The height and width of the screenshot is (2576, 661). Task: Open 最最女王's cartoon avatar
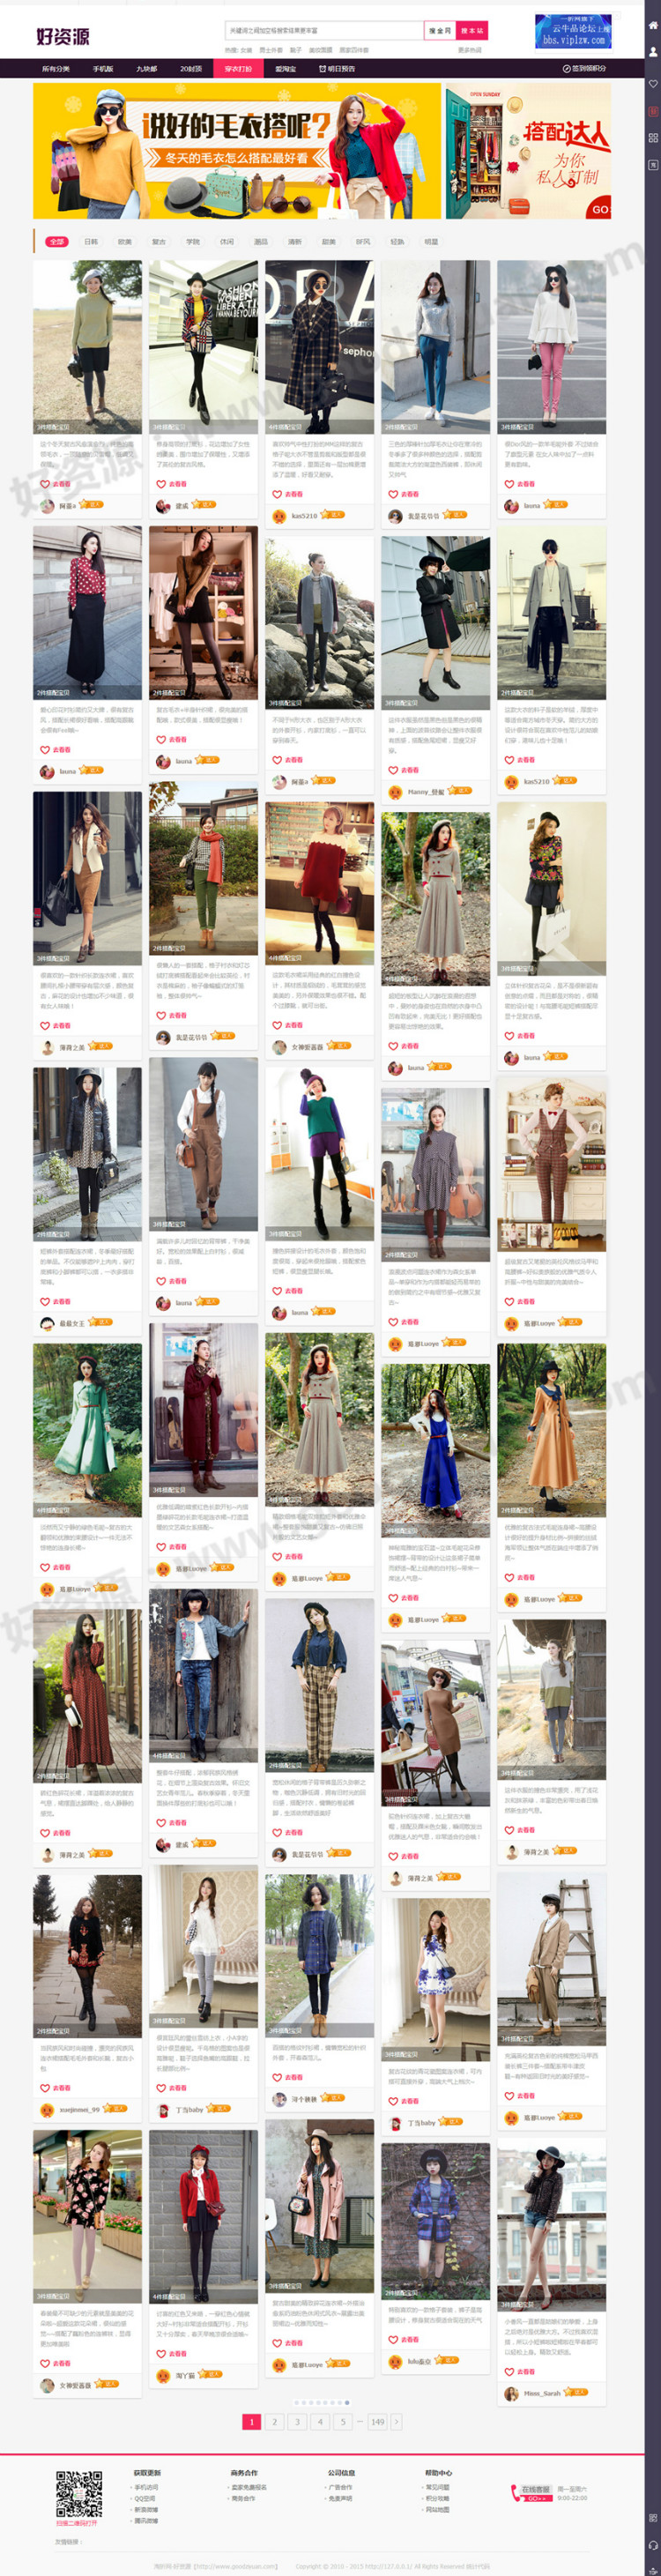click(47, 1324)
